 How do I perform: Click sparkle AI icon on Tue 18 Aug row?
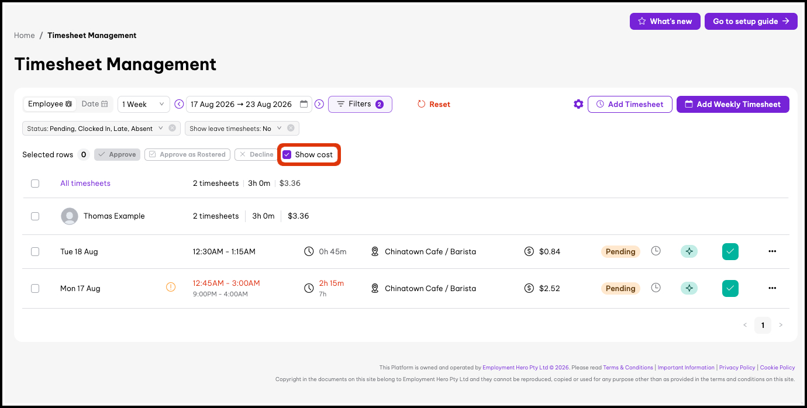pos(689,251)
